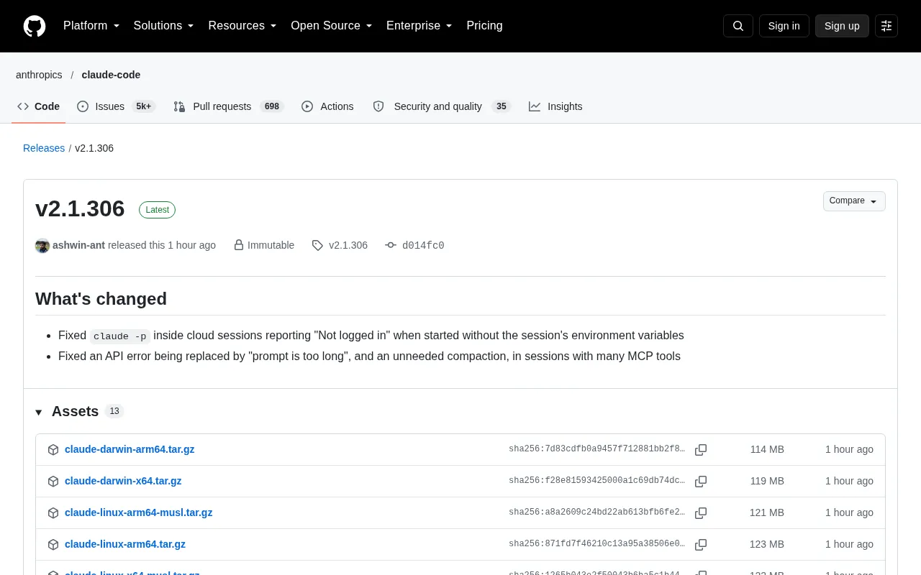
Task: Expand the Open Source menu
Action: (332, 26)
